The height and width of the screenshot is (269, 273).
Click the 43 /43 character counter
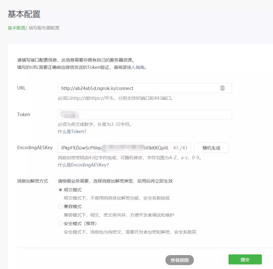(x=180, y=148)
